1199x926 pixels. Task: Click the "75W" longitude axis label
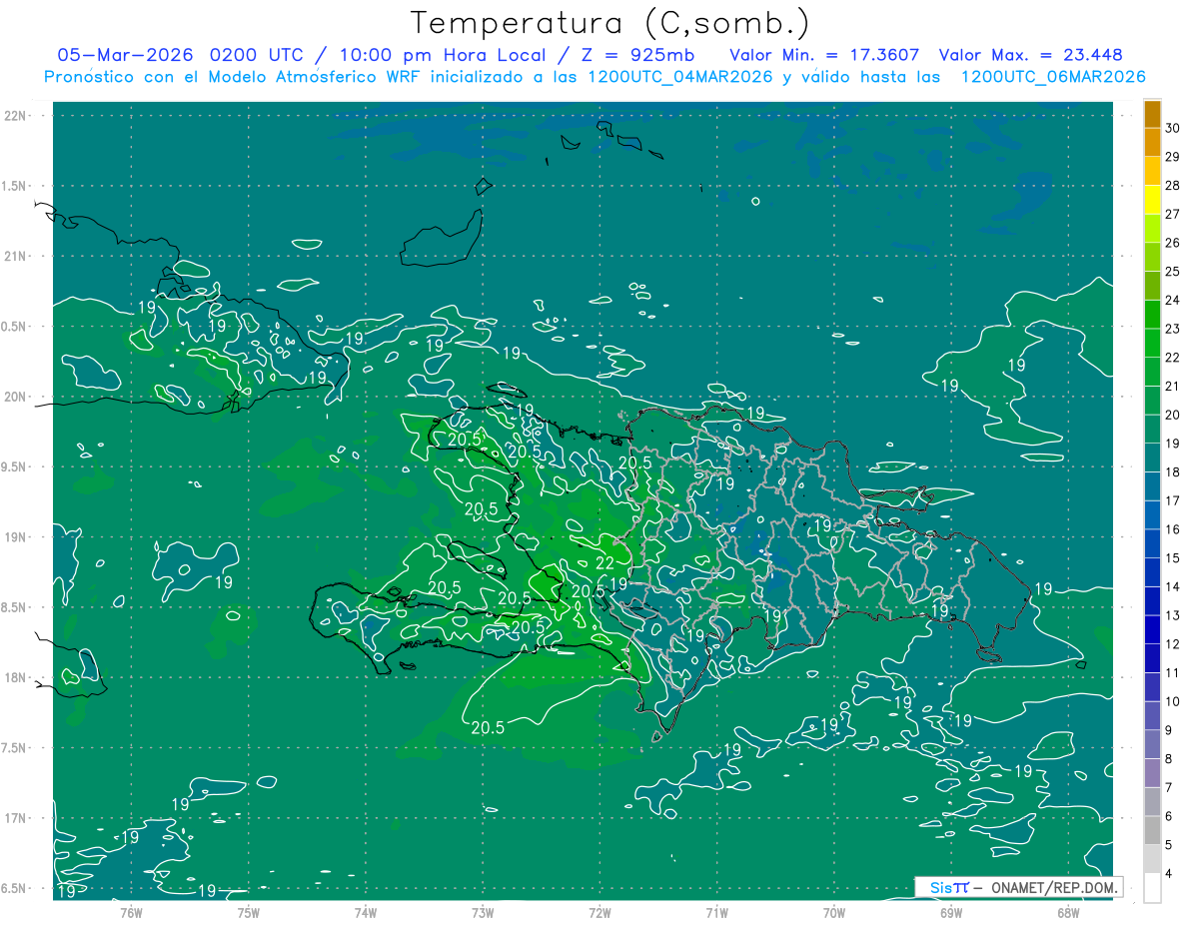click(x=249, y=912)
